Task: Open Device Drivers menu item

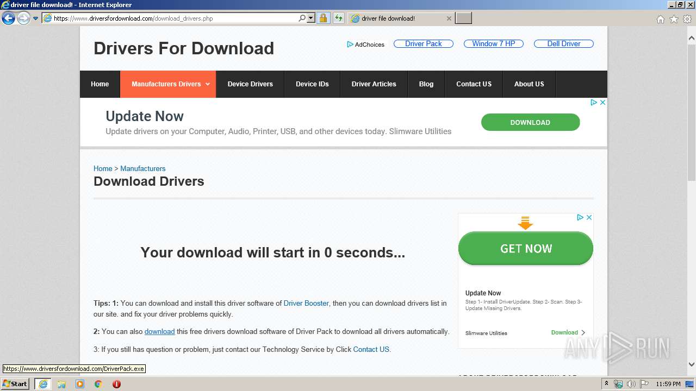Action: [250, 84]
